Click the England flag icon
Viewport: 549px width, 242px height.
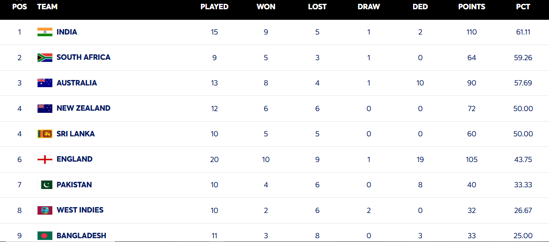[x=45, y=160]
